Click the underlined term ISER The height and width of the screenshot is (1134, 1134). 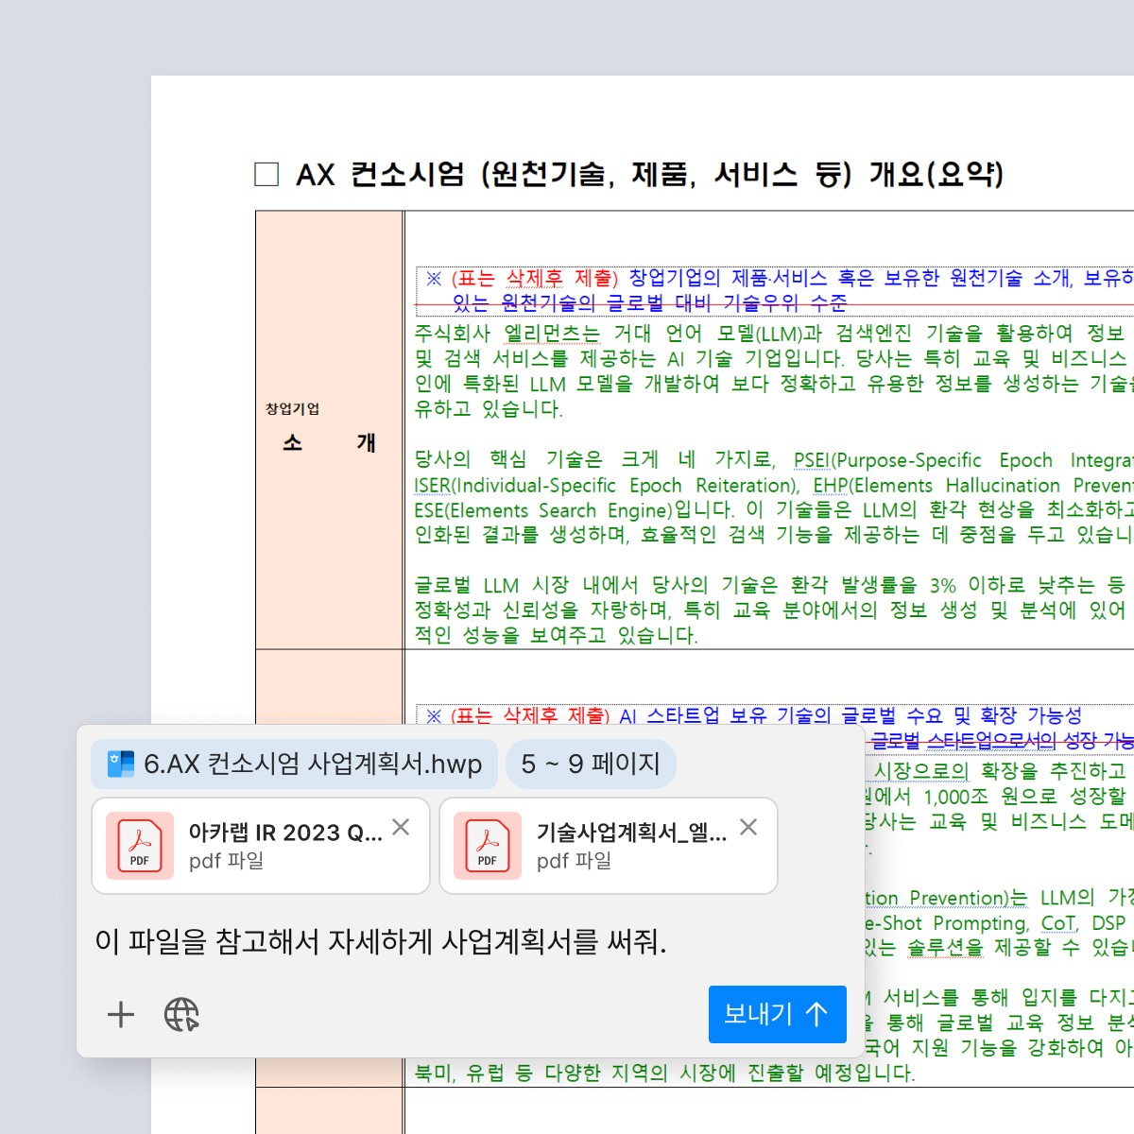coord(432,486)
